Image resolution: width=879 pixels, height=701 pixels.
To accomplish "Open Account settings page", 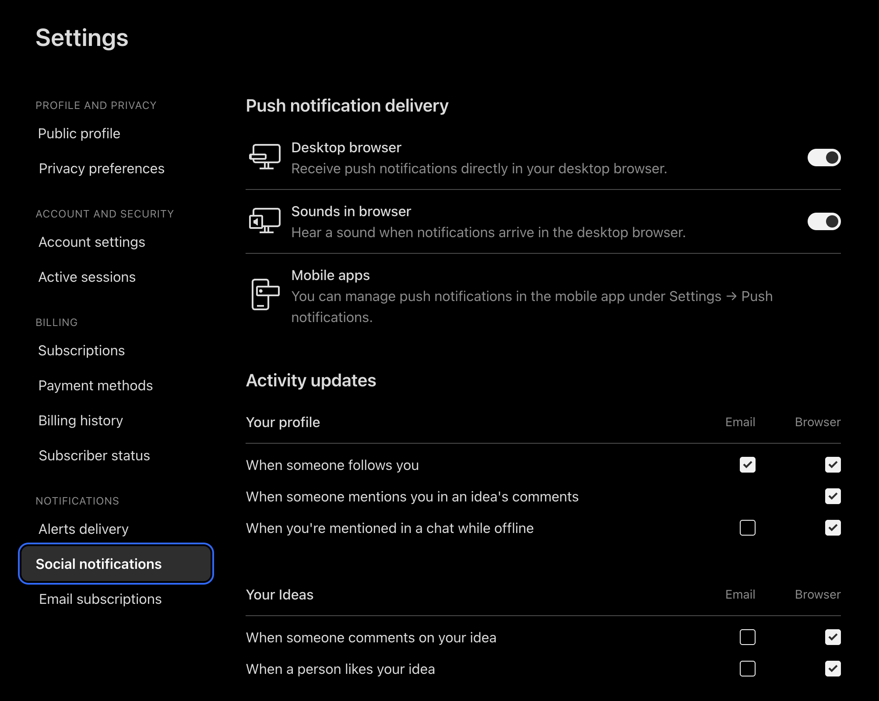I will point(91,242).
